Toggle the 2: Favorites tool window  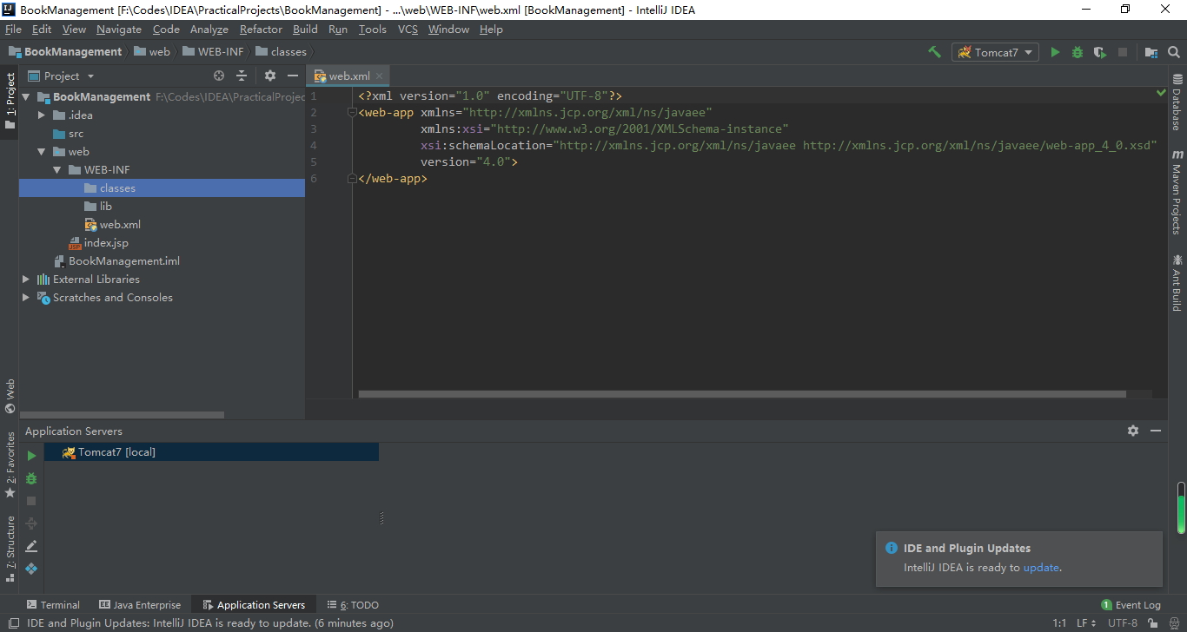coord(10,464)
